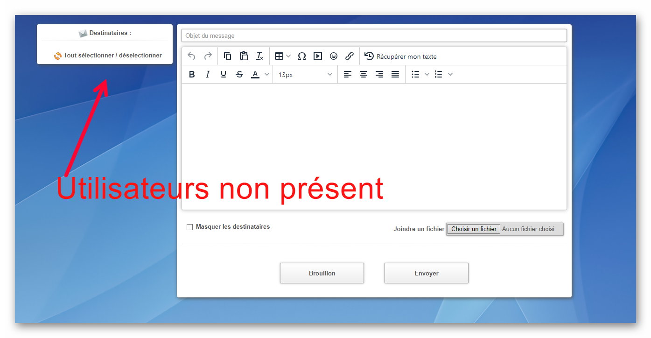651x338 pixels.
Task: Click the Objet du message field
Action: (374, 35)
